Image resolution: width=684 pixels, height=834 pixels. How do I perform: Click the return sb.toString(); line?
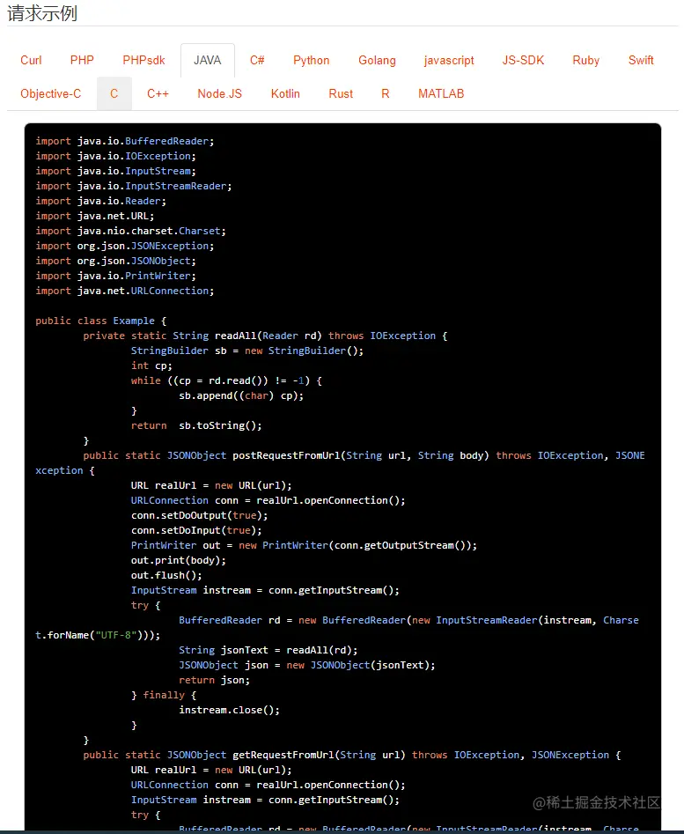coord(196,425)
